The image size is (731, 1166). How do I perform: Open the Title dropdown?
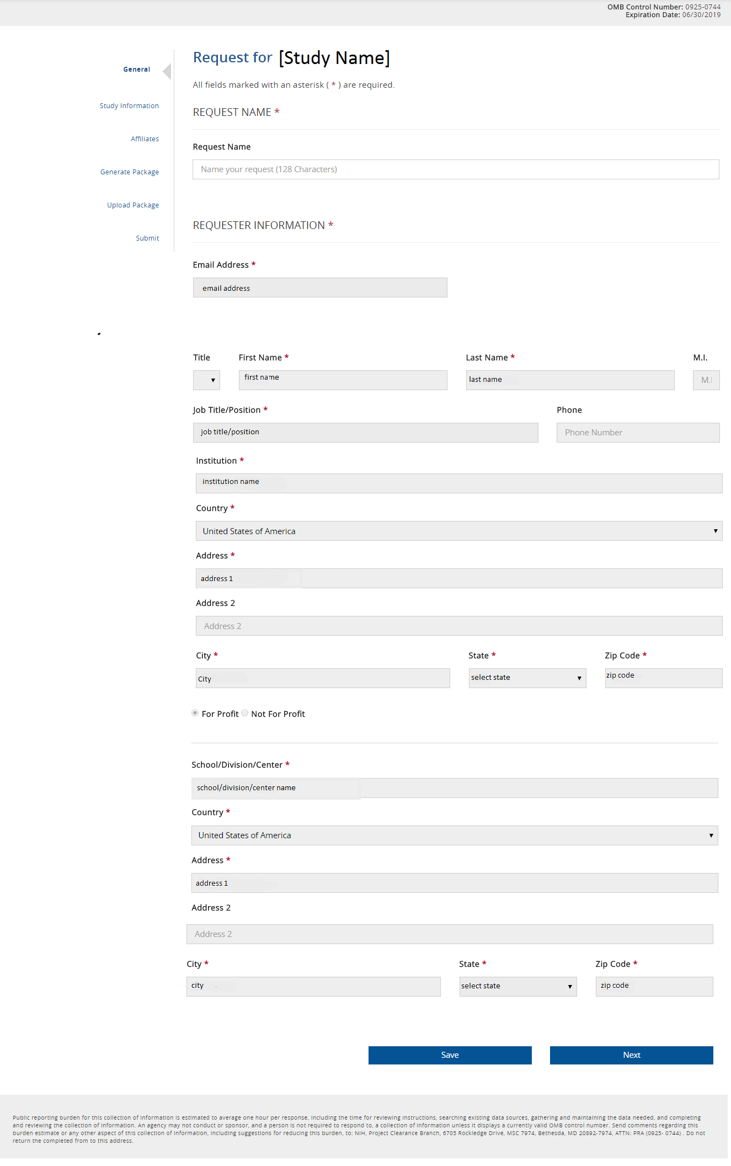[x=207, y=380]
